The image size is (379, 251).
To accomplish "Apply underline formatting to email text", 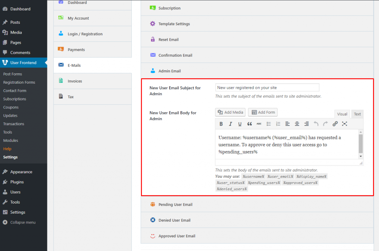I will point(239,124).
